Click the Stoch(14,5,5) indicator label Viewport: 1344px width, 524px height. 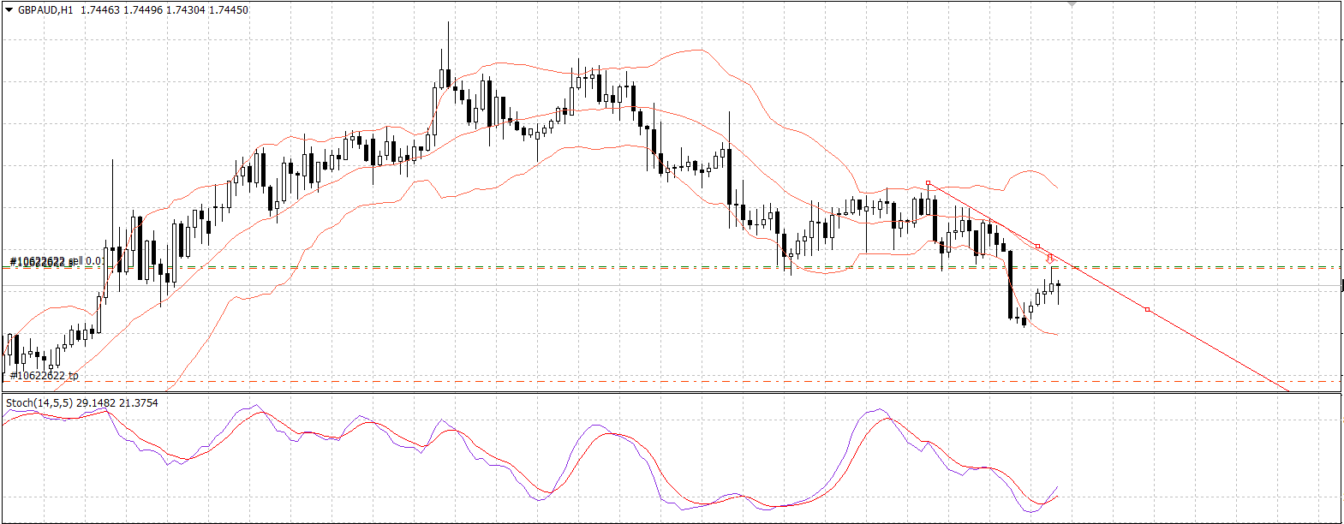click(x=81, y=402)
